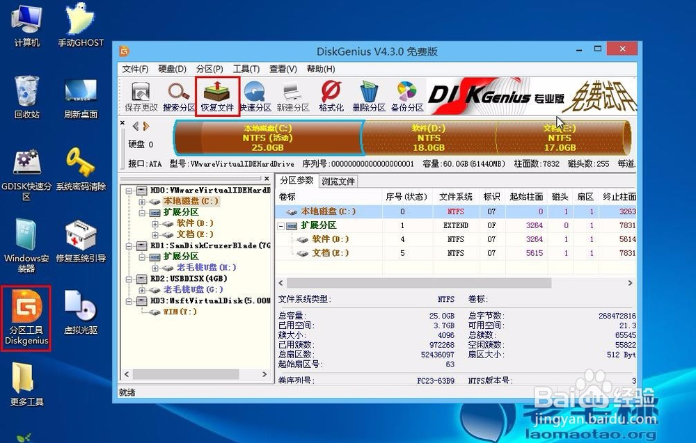Image resolution: width=696 pixels, height=443 pixels.
Task: Select the 格式化 toolbar icon
Action: pyautogui.click(x=331, y=97)
